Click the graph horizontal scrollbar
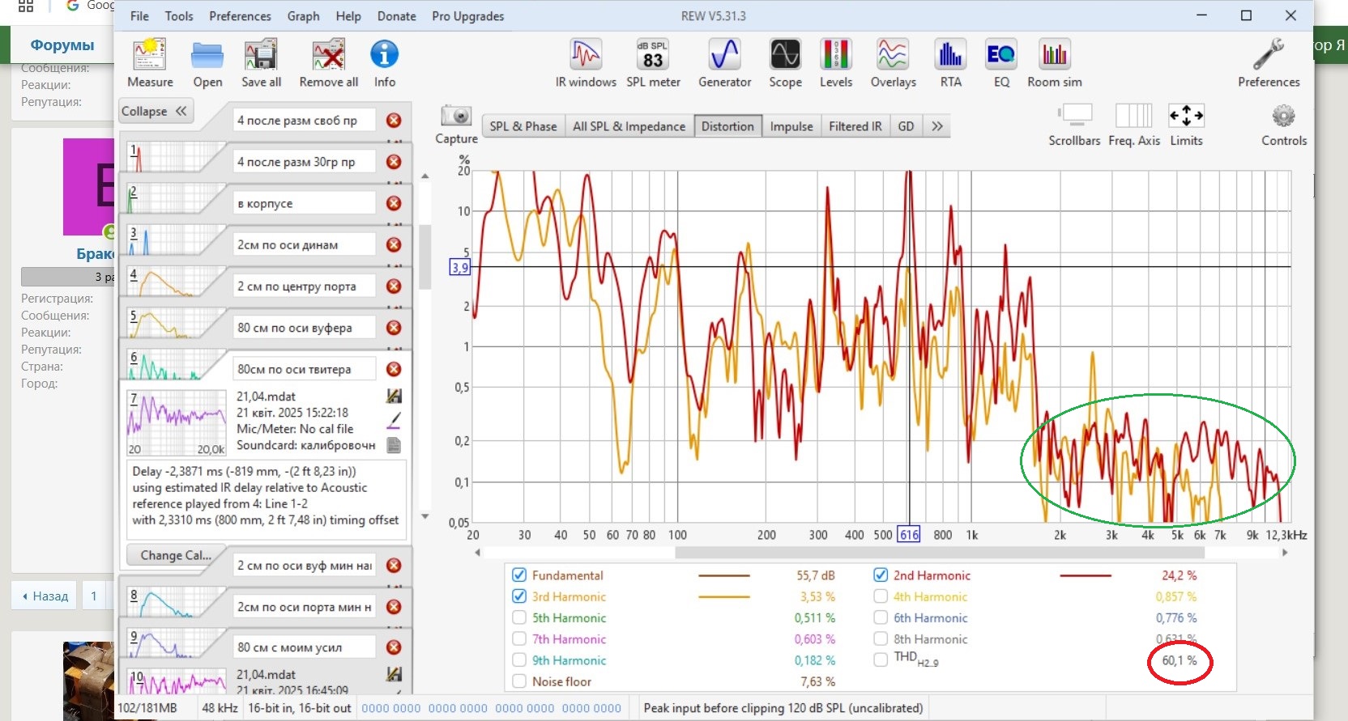Screen dimensions: 1348x721 [x=940, y=553]
